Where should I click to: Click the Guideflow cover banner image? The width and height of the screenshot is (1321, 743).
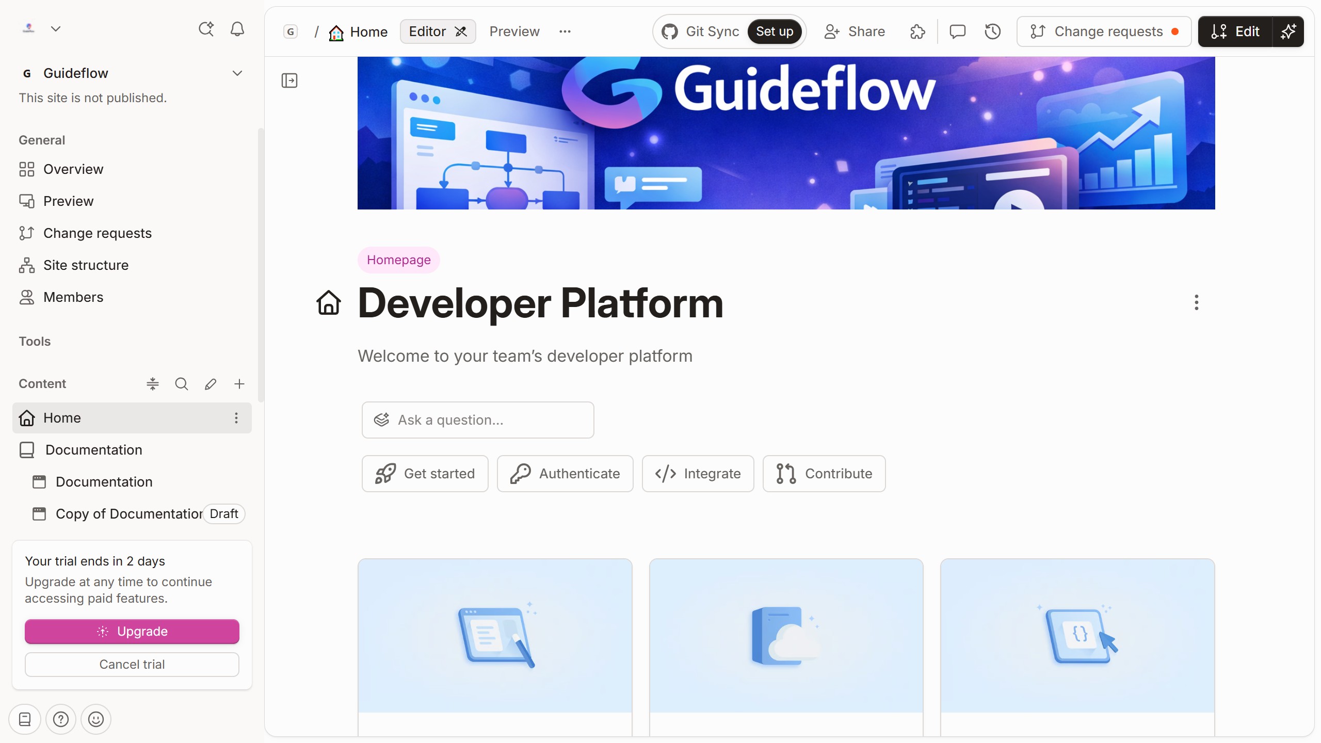786,133
